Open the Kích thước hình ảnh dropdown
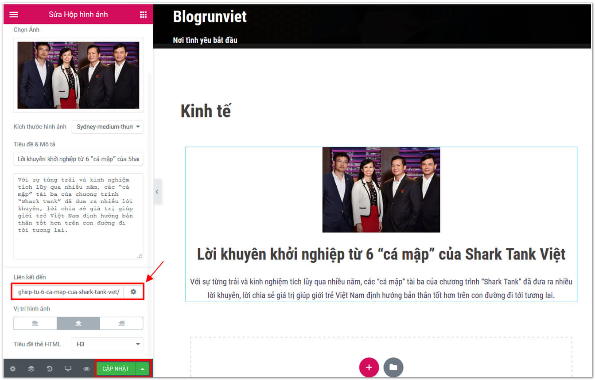Image resolution: width=595 pixels, height=380 pixels. (107, 127)
